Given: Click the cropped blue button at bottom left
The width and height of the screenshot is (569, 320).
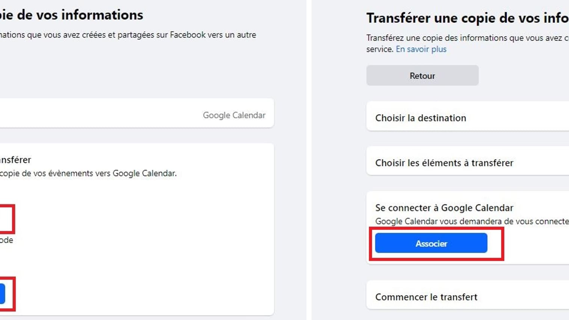Looking at the screenshot, I should (2, 294).
